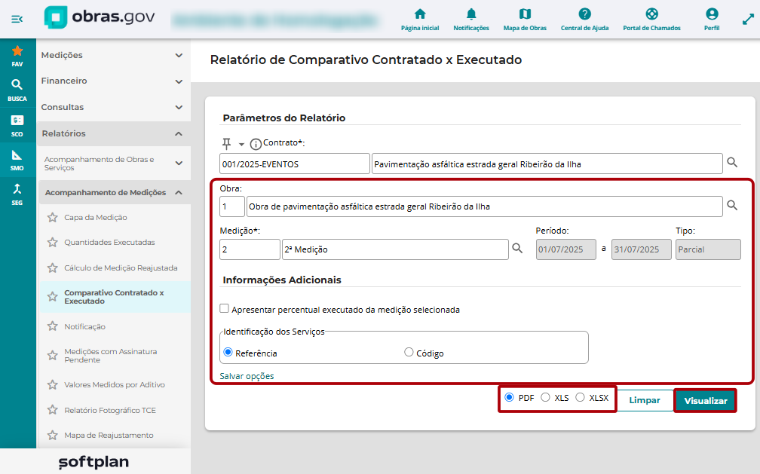Open Mapa de Obras icon
760x474 pixels.
[525, 14]
